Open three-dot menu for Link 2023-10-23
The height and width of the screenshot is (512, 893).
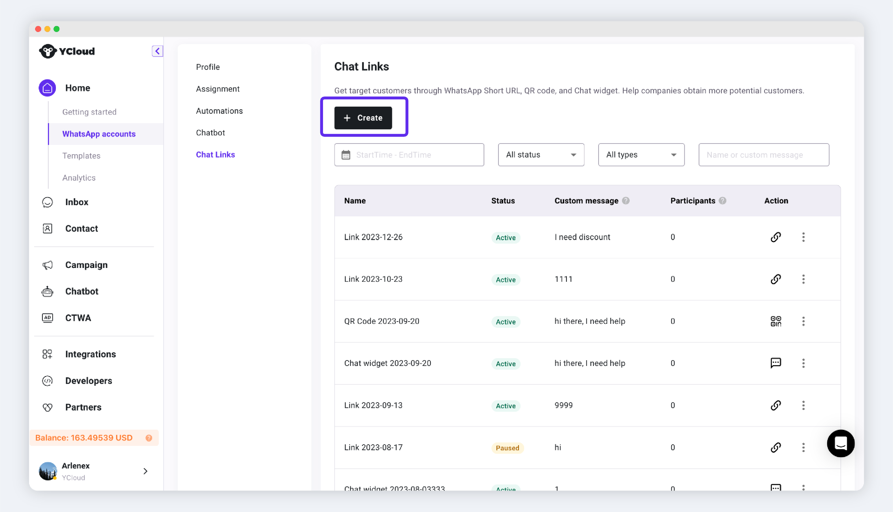click(x=803, y=279)
